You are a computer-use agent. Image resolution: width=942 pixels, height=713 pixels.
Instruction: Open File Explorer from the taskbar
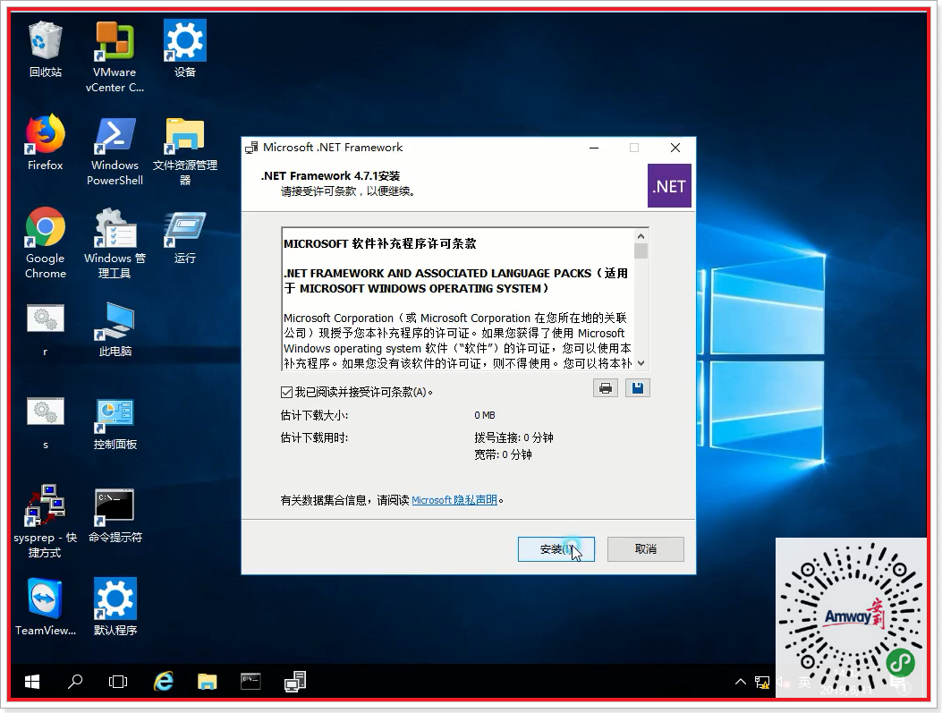[208, 682]
